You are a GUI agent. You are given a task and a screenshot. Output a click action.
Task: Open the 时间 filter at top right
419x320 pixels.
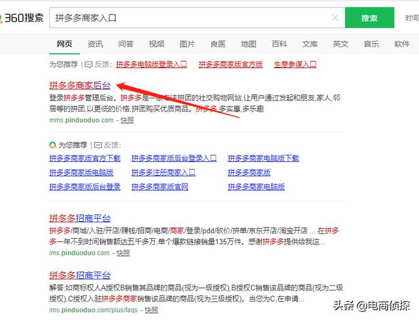(412, 18)
